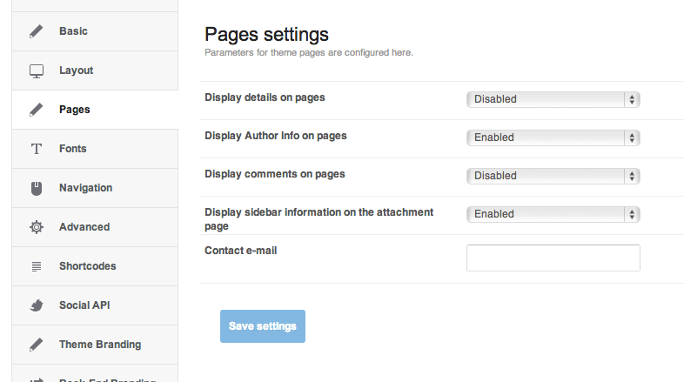
Task: Click the T typography icon beside Fonts
Action: (37, 149)
